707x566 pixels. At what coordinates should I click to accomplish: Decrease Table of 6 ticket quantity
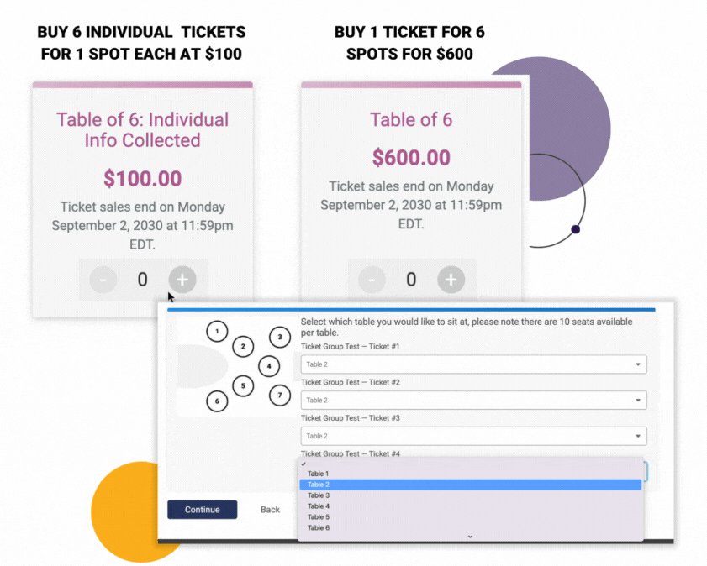pyautogui.click(x=372, y=280)
